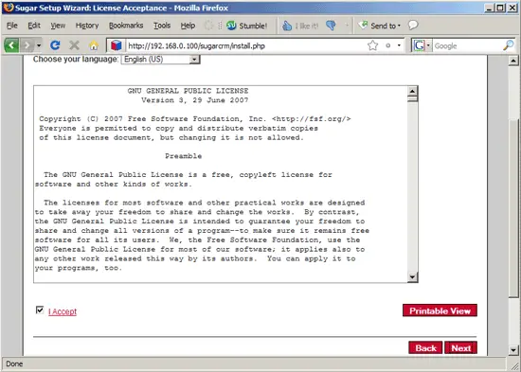Open the Tools menu

pyautogui.click(x=162, y=26)
